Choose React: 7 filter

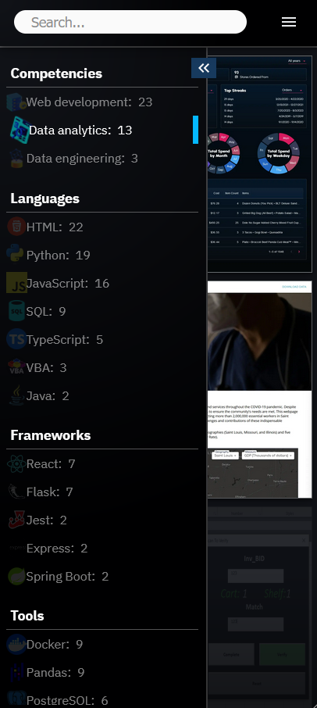[102, 463]
